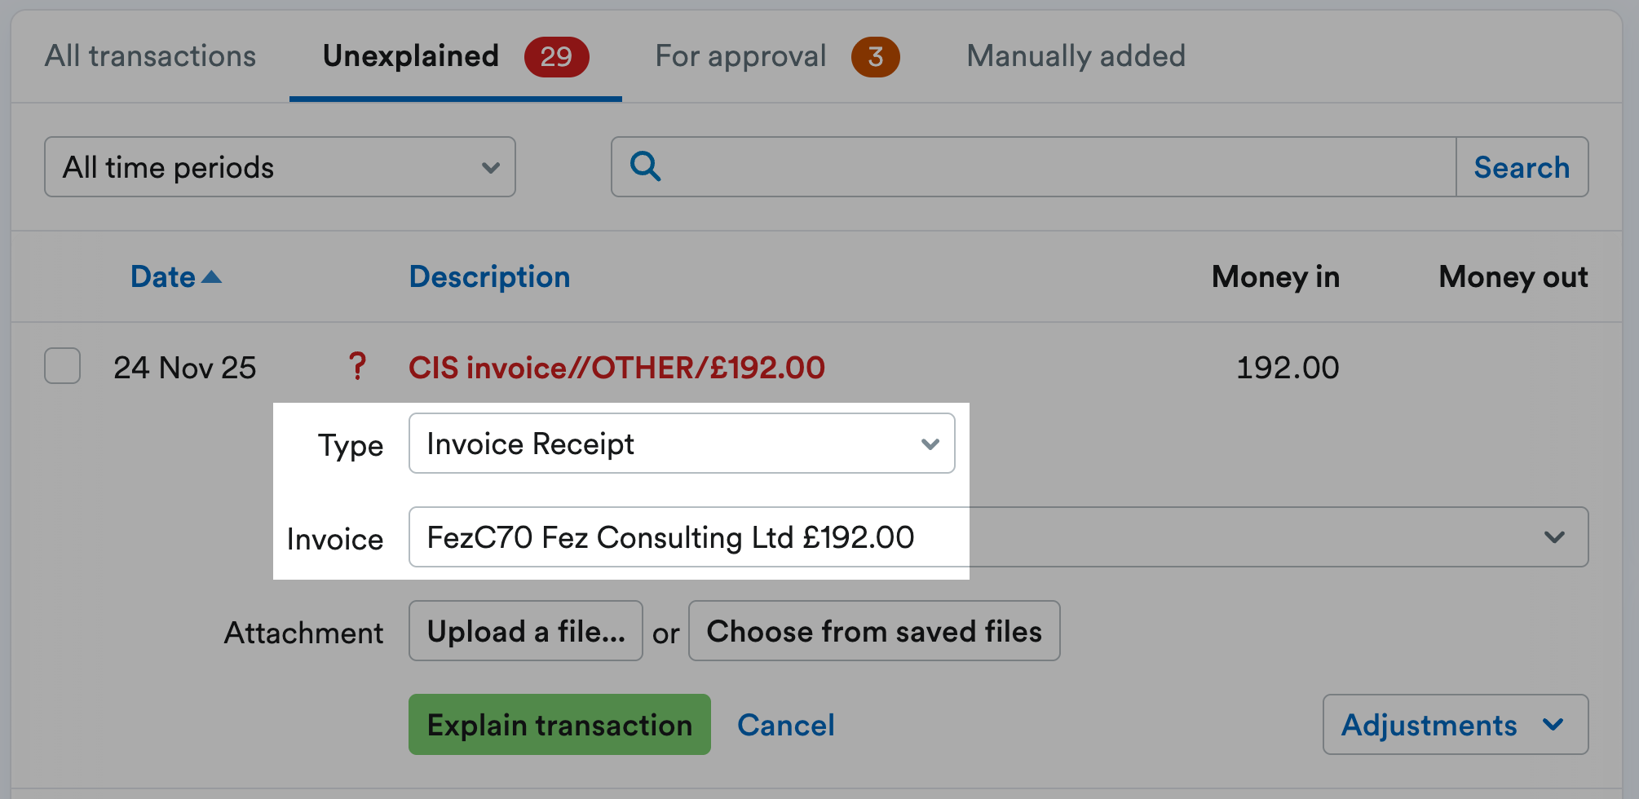The height and width of the screenshot is (799, 1639).
Task: Tick the checkbox for the 24 Nov 25 transaction
Action: point(62,366)
